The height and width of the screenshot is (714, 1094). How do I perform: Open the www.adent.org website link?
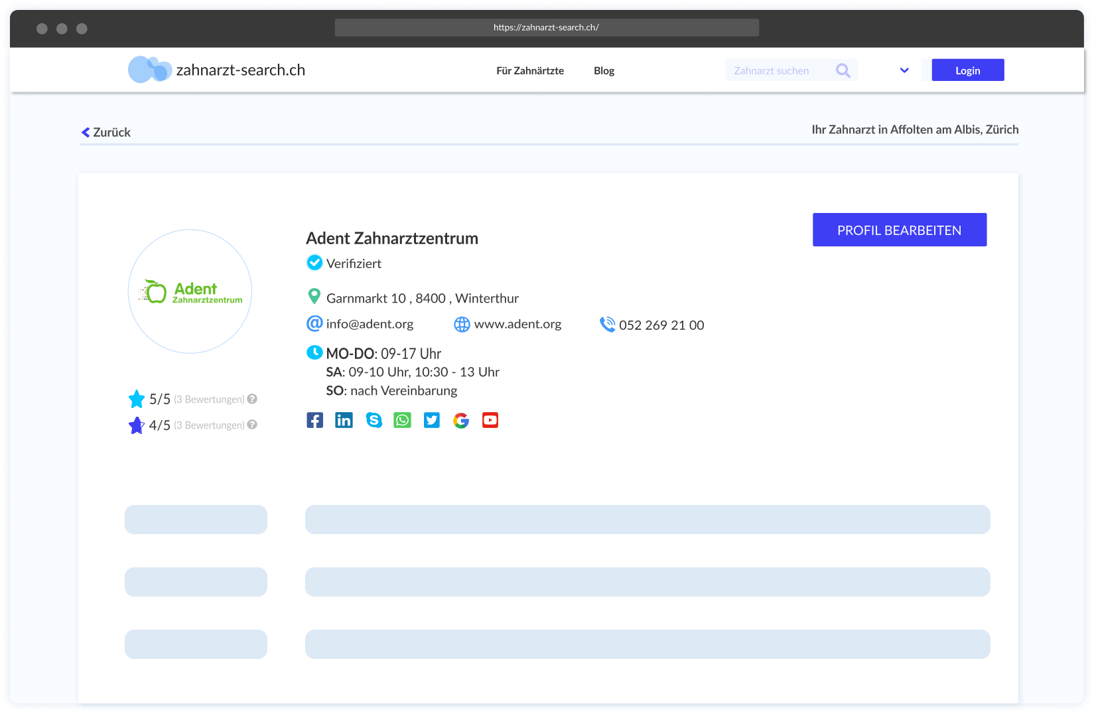point(517,324)
